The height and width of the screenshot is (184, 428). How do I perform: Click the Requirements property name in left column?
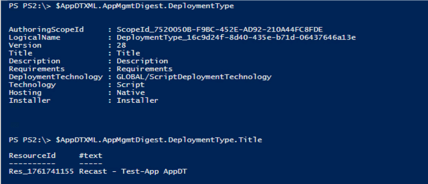[x=37, y=69]
